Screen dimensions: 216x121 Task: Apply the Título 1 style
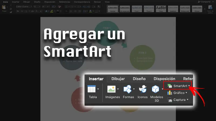[x=137, y=9]
